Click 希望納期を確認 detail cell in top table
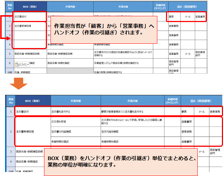The width and height of the screenshot is (223, 176). (123, 45)
